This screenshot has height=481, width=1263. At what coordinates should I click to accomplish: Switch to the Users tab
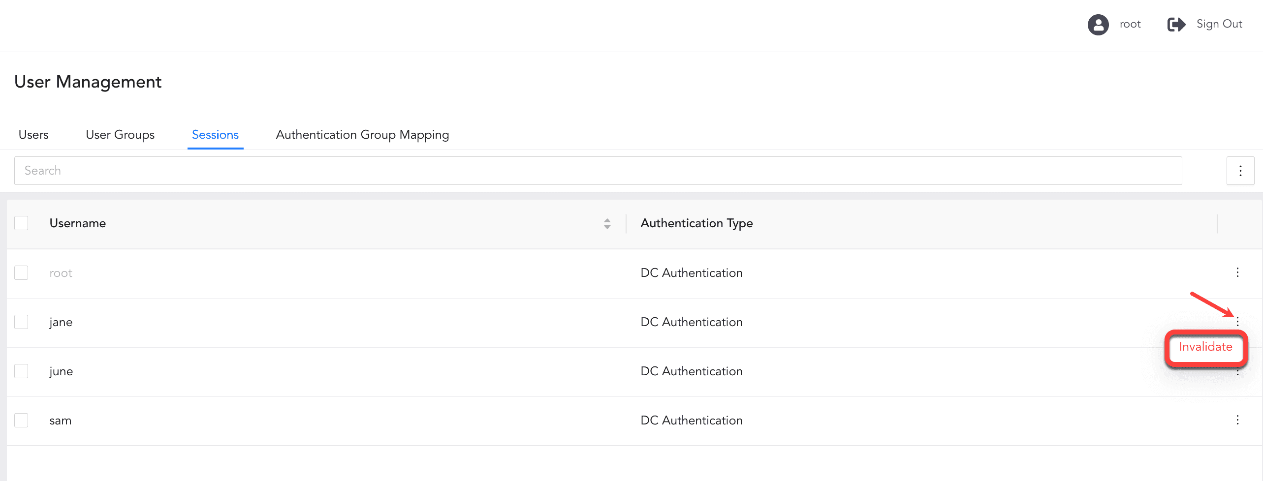pyautogui.click(x=33, y=134)
